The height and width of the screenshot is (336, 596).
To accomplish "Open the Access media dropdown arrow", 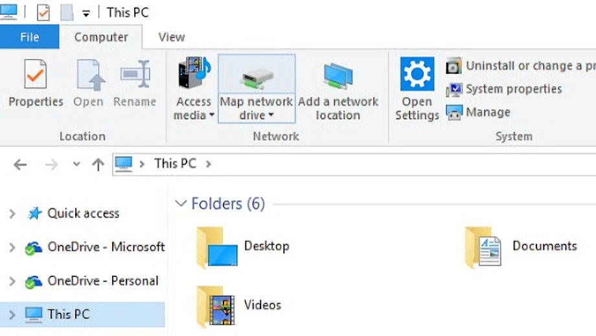I will [x=212, y=115].
